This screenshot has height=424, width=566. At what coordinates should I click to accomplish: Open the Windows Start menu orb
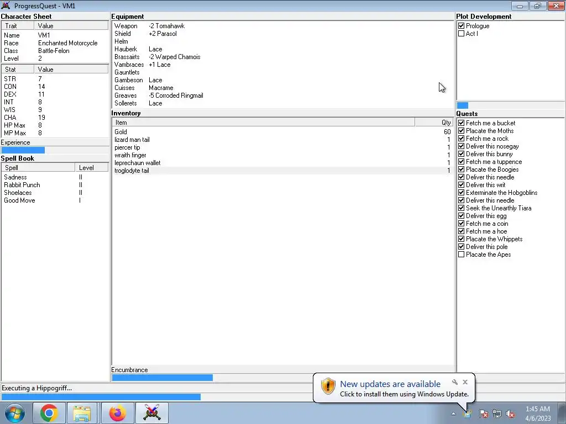[15, 413]
